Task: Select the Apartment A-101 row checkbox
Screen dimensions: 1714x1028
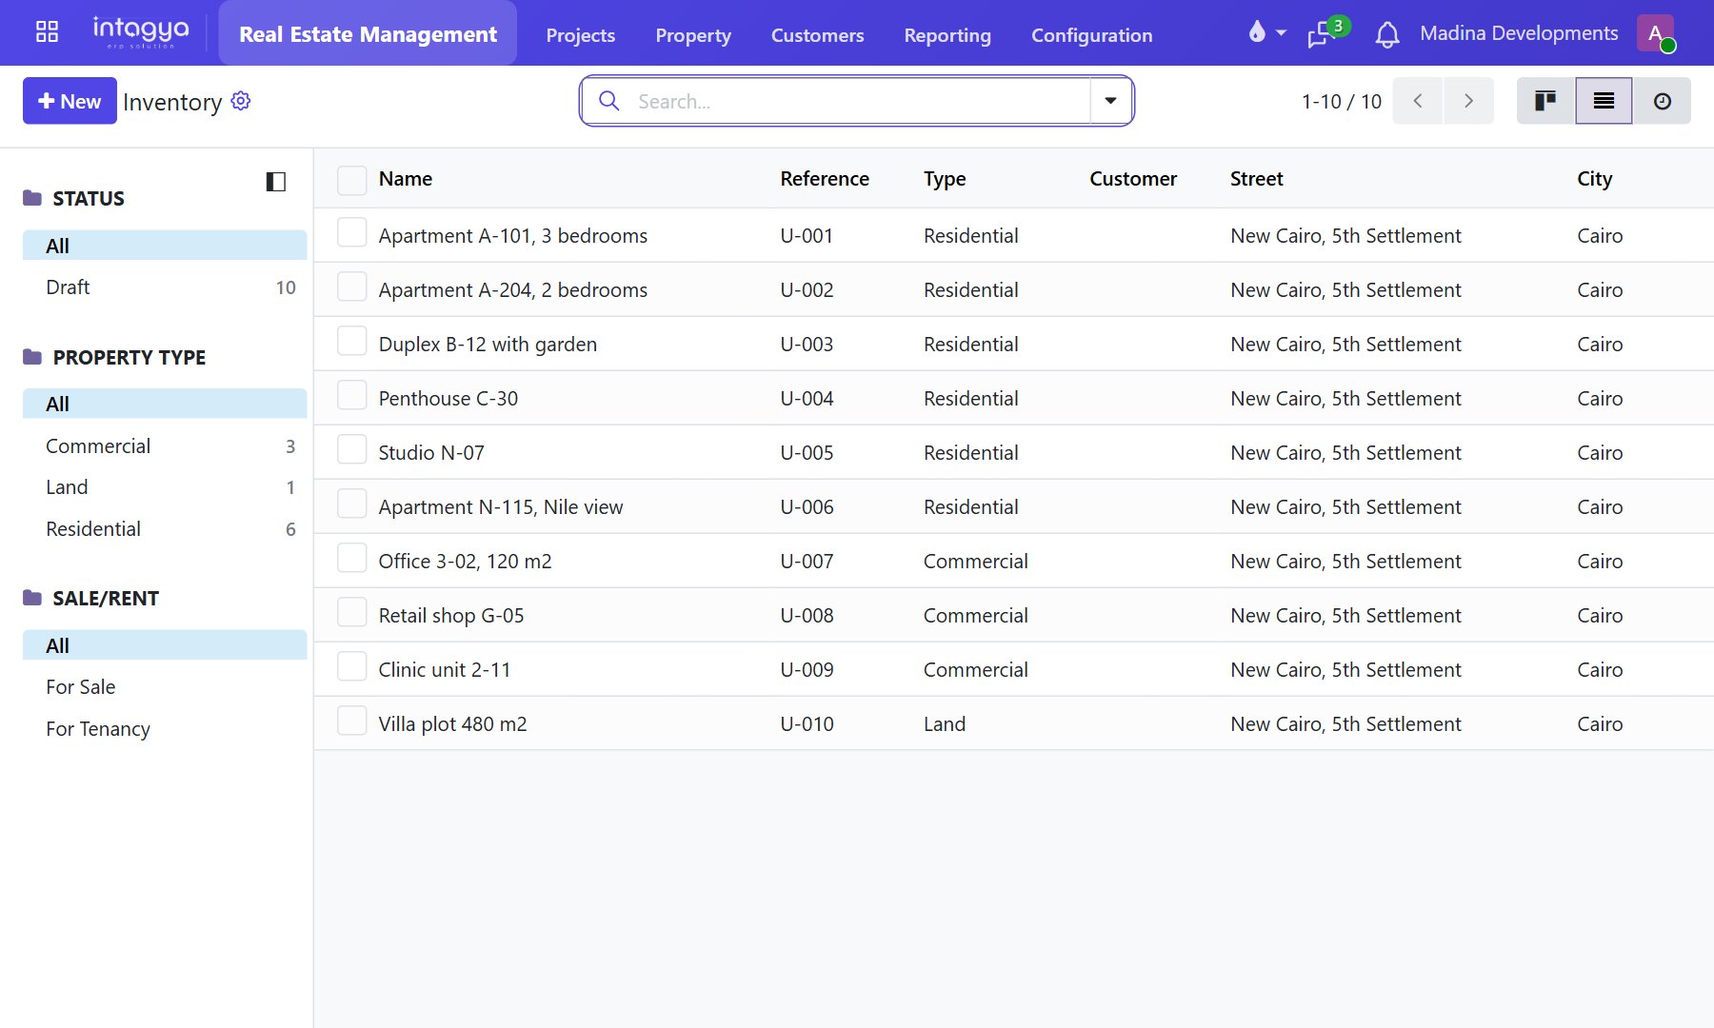Action: (x=352, y=232)
